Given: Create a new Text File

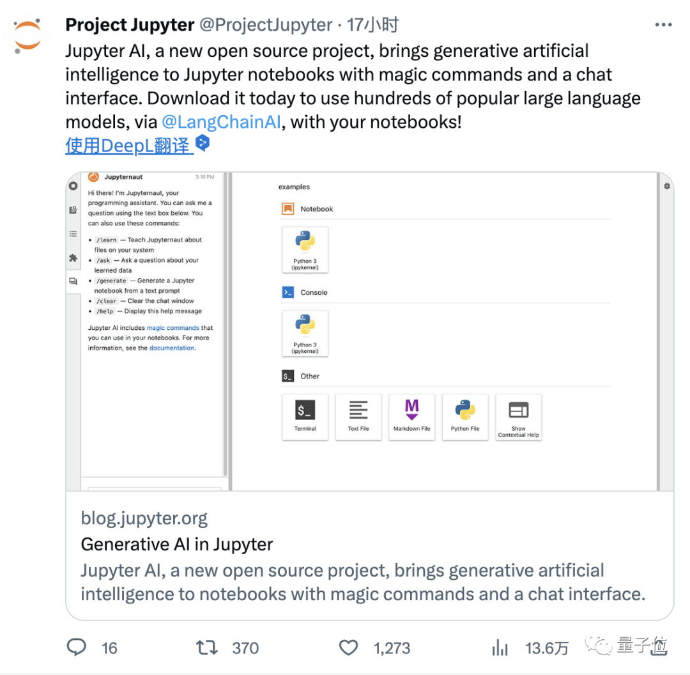Looking at the screenshot, I should pos(358,417).
